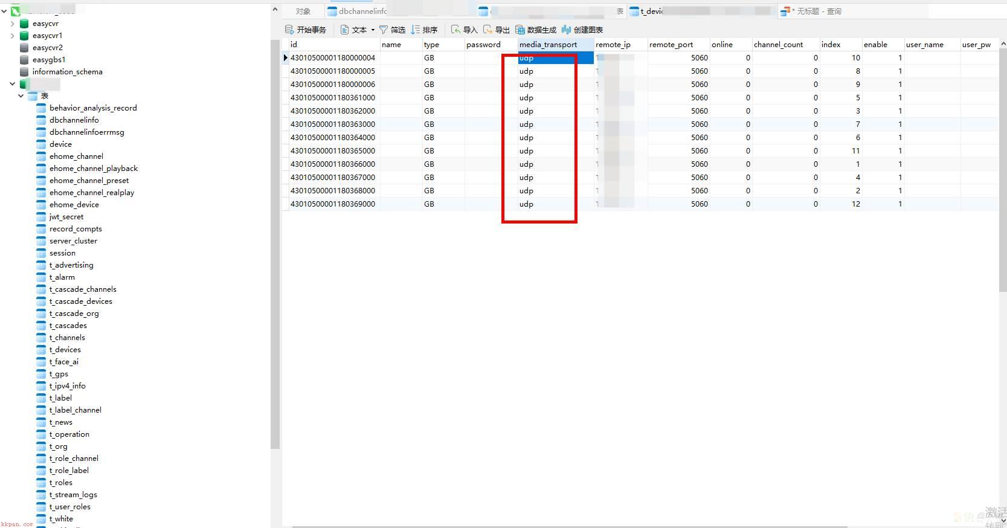
Task: Select the dbchannelinfo table in tree
Action: pyautogui.click(x=74, y=120)
